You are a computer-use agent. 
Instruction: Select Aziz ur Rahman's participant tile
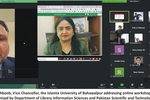[x=138, y=28]
